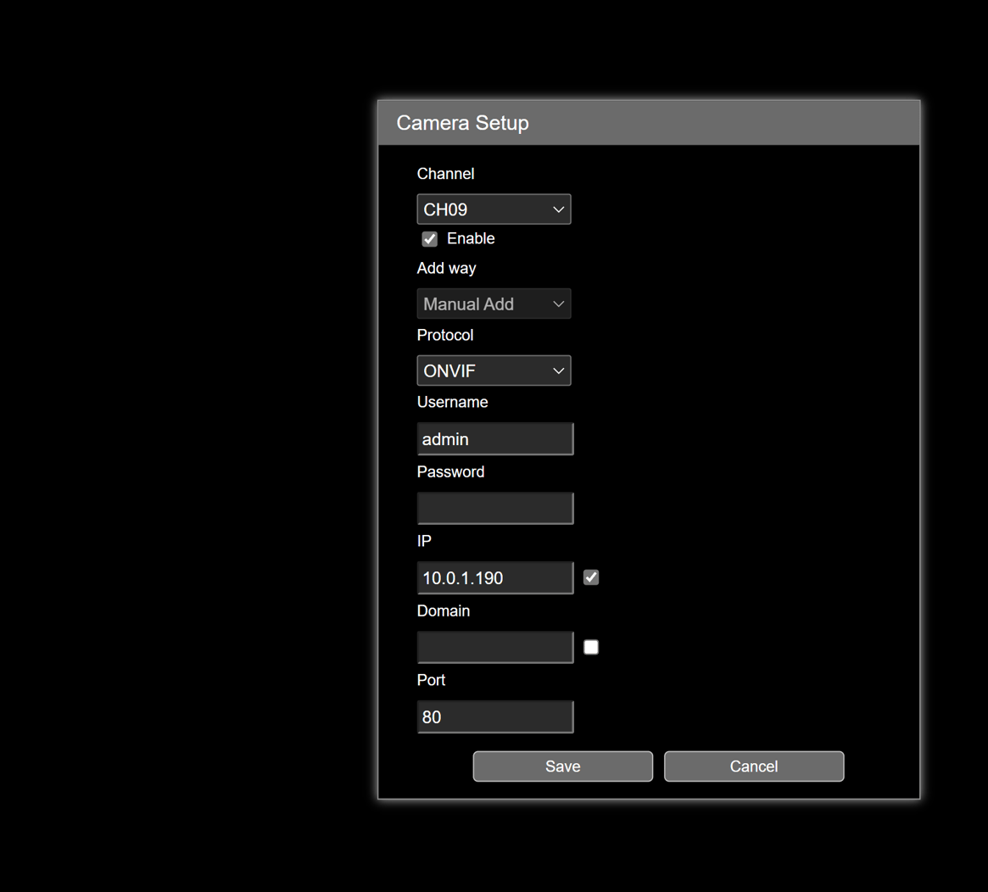The height and width of the screenshot is (892, 988).
Task: Click the Channel dropdown chevron arrow
Action: point(558,209)
